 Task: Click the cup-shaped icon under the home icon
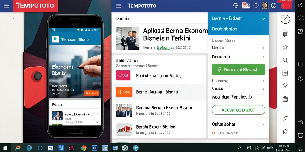tap(301, 135)
